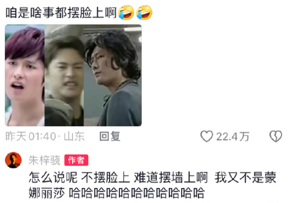Viewport: 291px width, 203px height.
Task: Dislike the comment with broken heart icon
Action: (276, 136)
